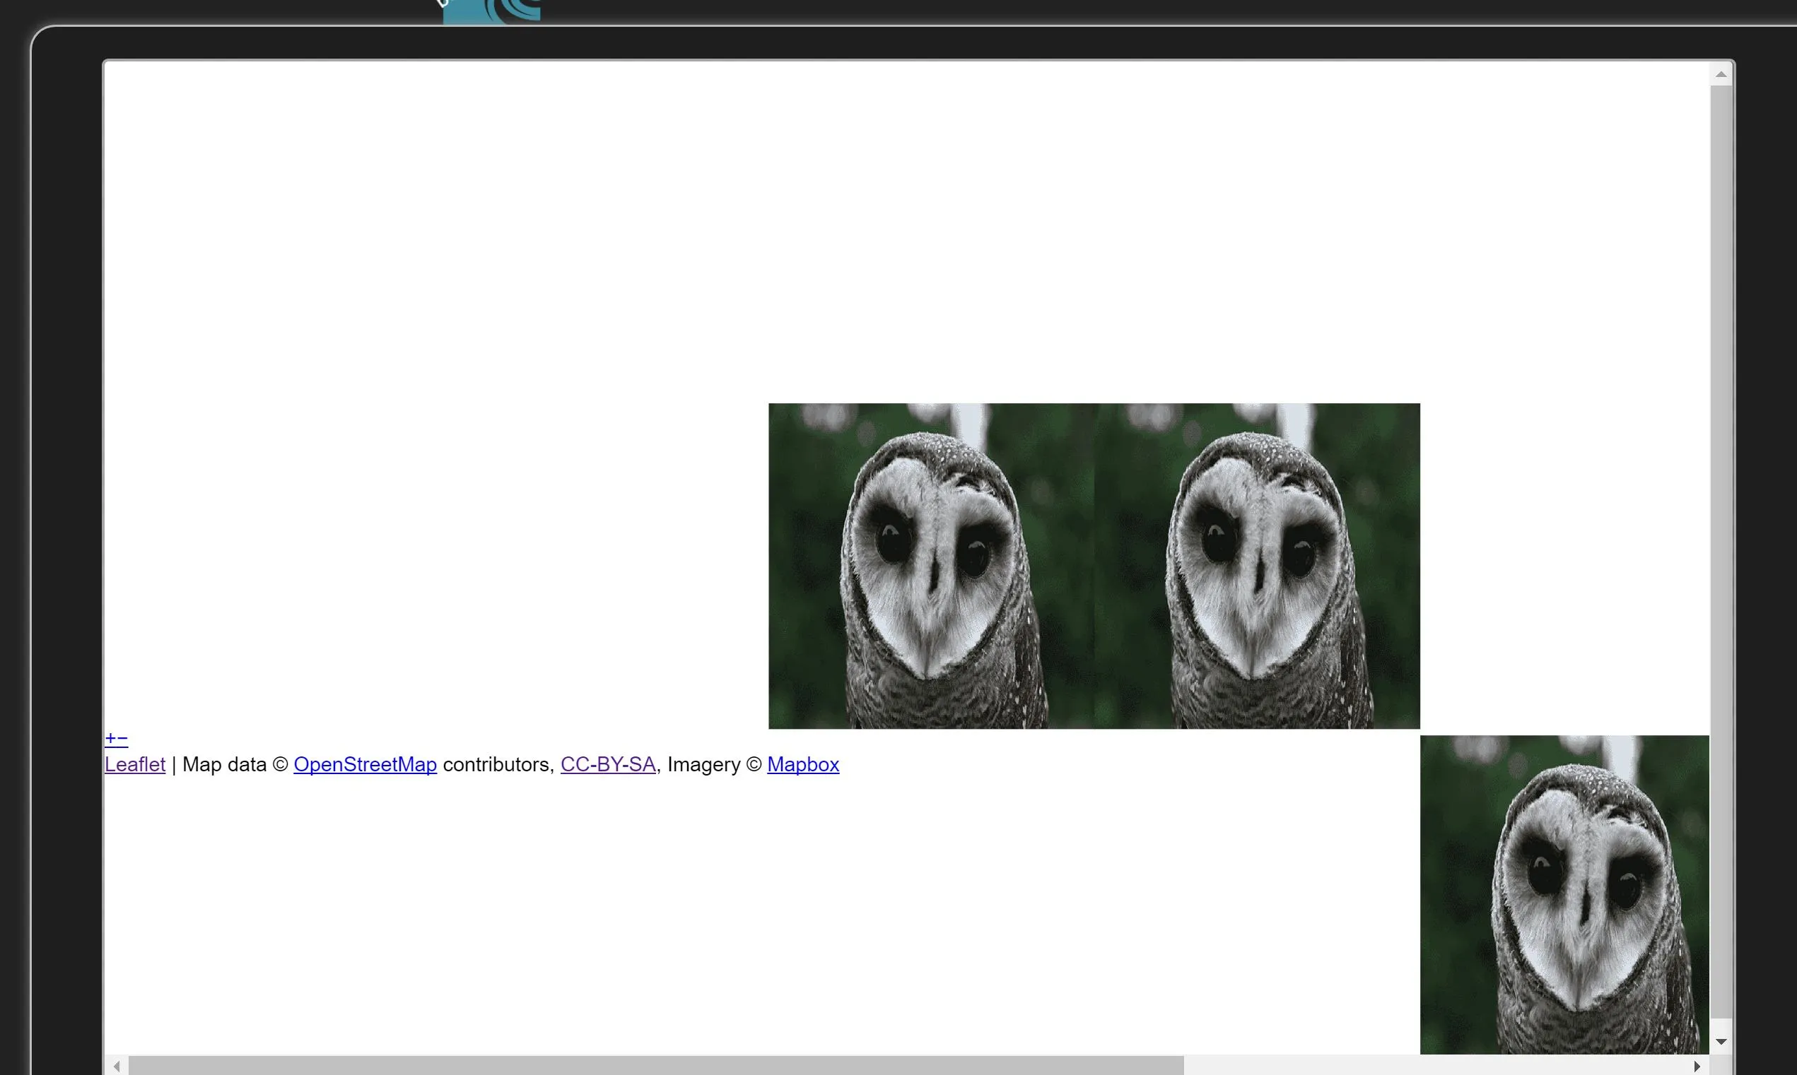Click the scroll down arrow
The width and height of the screenshot is (1797, 1075).
(x=1721, y=1042)
